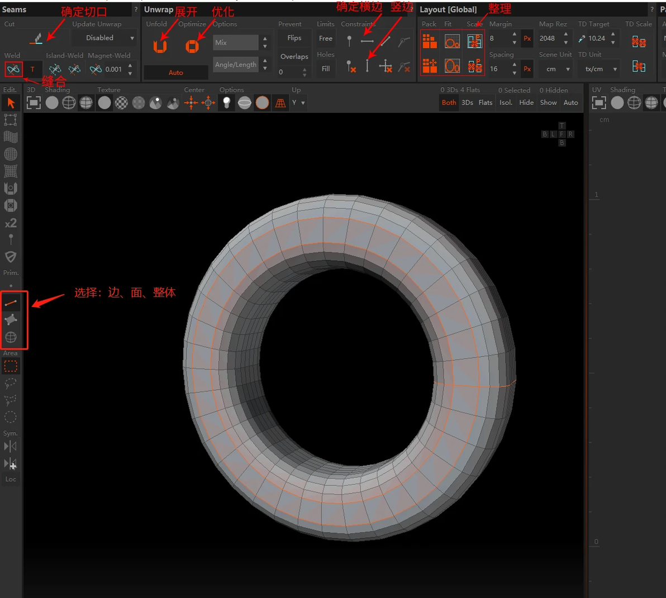Screen dimensions: 666x598
Task: Toggle the Flips prevention option
Action: [294, 38]
